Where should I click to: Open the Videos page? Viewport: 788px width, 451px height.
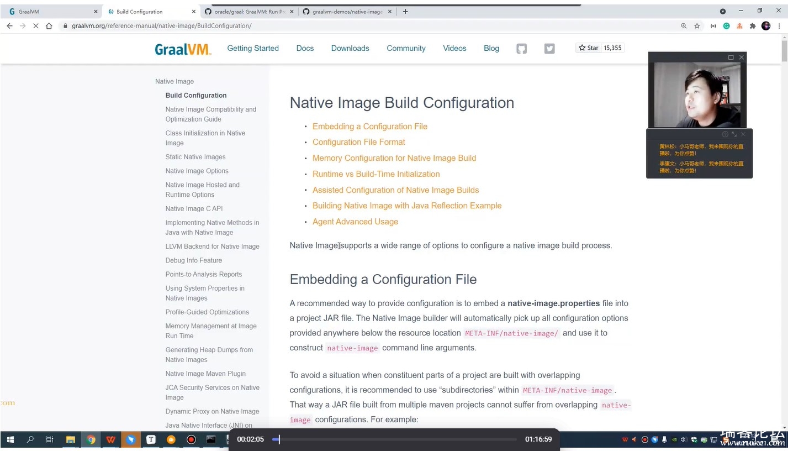(x=454, y=49)
